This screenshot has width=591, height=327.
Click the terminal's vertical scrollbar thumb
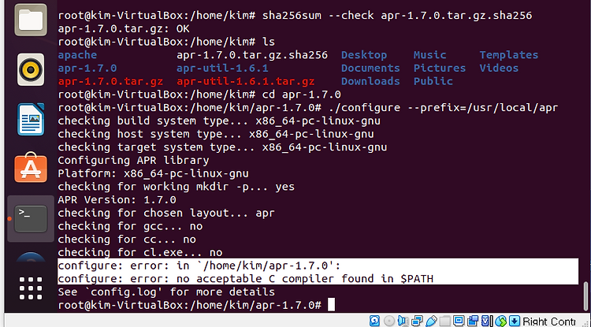pyautogui.click(x=585, y=295)
